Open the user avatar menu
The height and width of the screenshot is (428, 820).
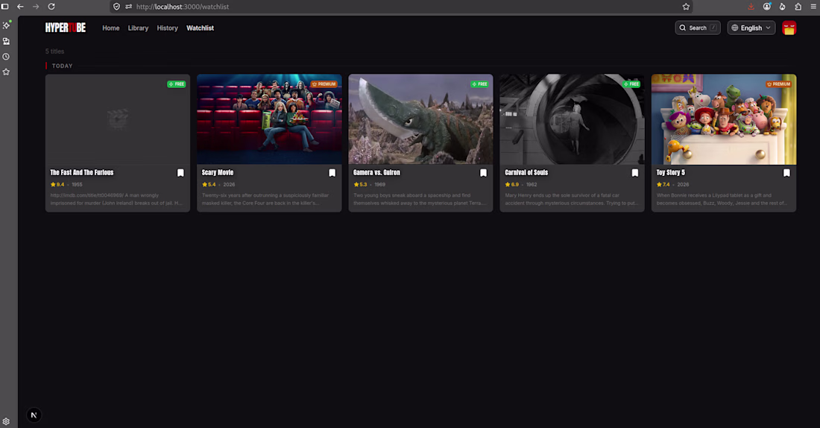(x=789, y=28)
